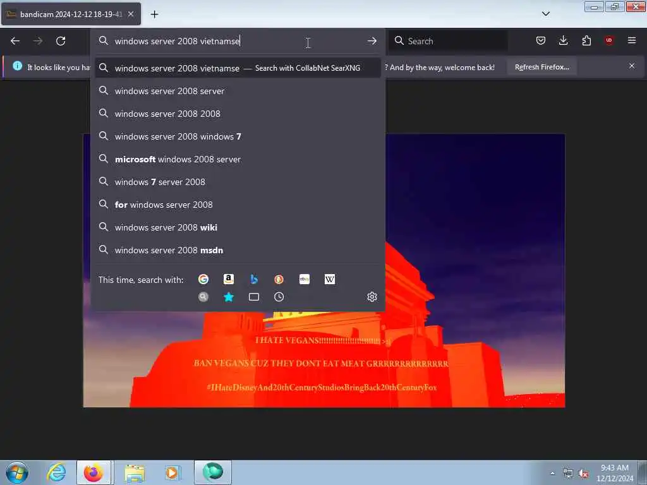Open the Firefox hamburger menu

pos(632,40)
